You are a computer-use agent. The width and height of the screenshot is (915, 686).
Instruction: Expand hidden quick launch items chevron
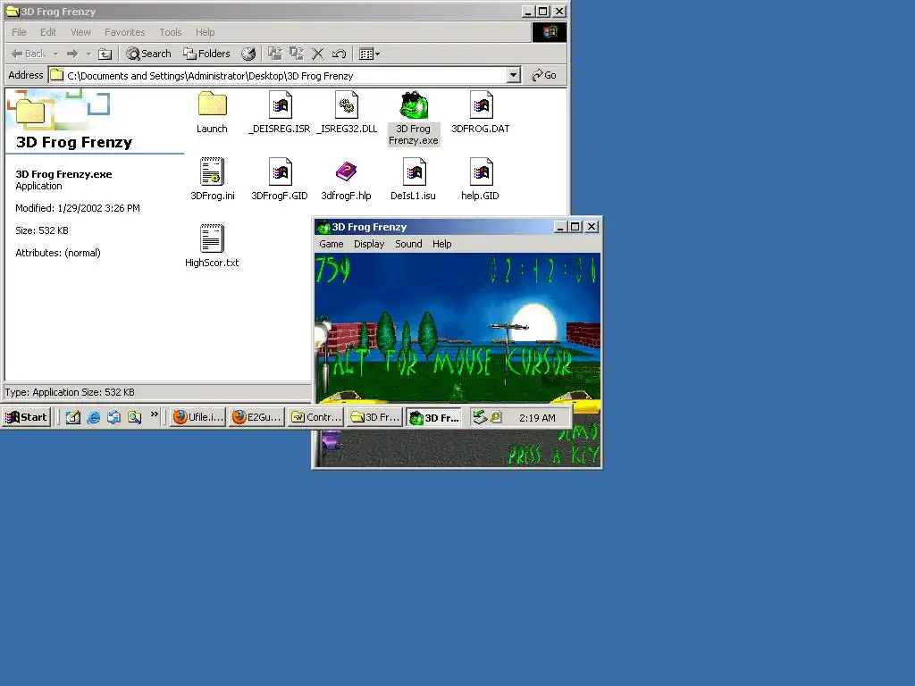(154, 414)
